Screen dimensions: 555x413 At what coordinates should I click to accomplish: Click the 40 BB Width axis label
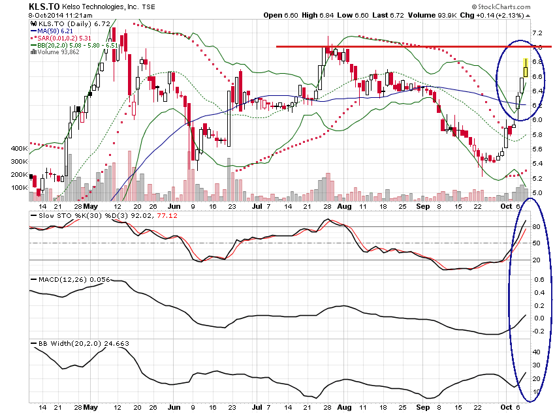pyautogui.click(x=536, y=352)
